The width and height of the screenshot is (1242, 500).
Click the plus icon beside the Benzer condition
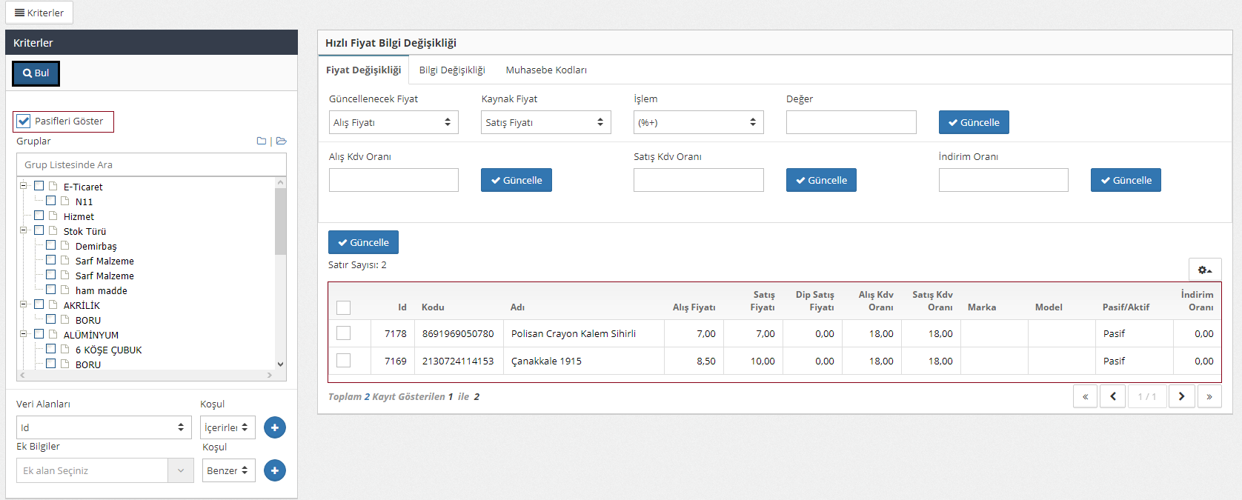pyautogui.click(x=274, y=470)
